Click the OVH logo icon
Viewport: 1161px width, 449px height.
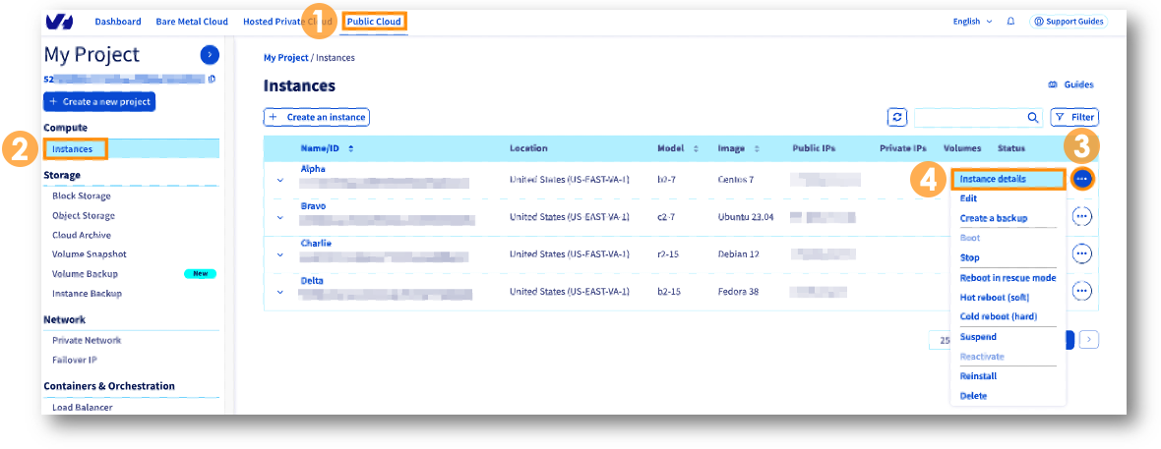pos(59,22)
